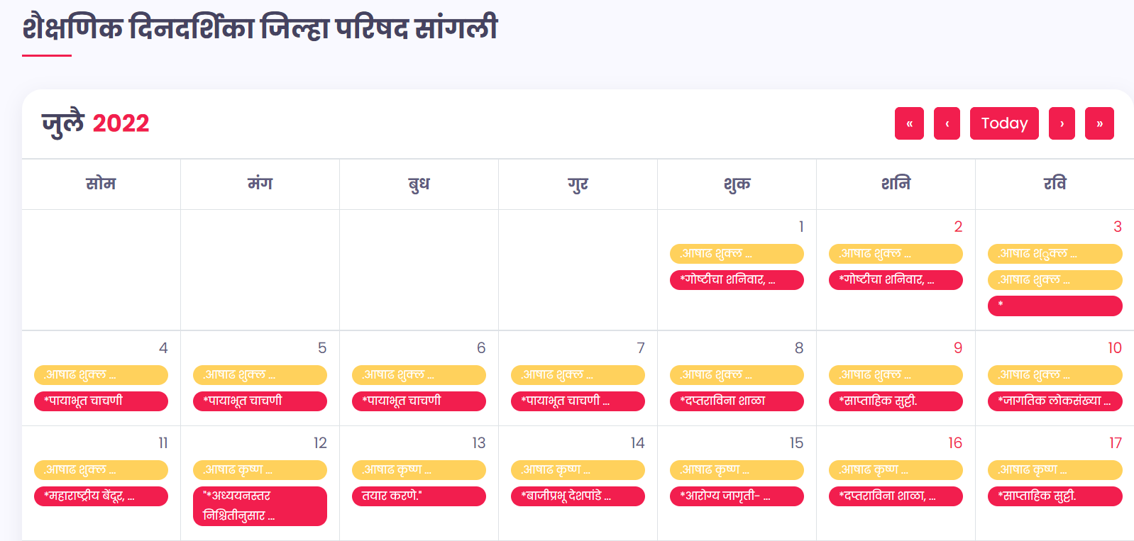
Task: Open yellow आषाढ कृष्ण tag on July 16
Action: pyautogui.click(x=896, y=469)
